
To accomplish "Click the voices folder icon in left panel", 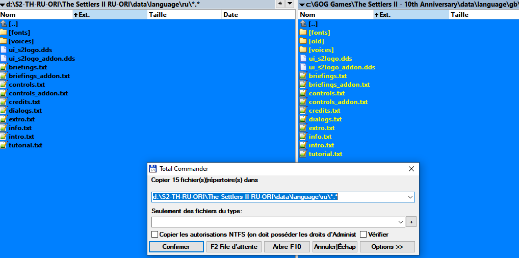I will [3, 41].
